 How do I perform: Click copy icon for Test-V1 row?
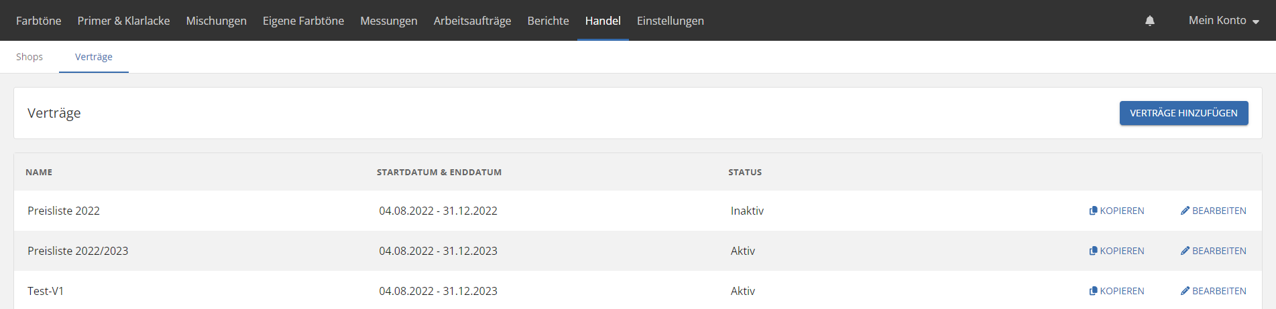point(1093,291)
